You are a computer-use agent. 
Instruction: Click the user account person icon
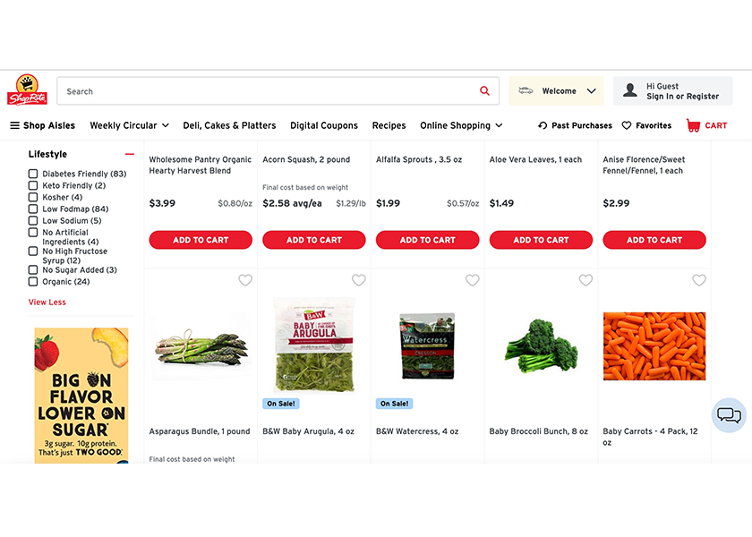[x=632, y=90]
